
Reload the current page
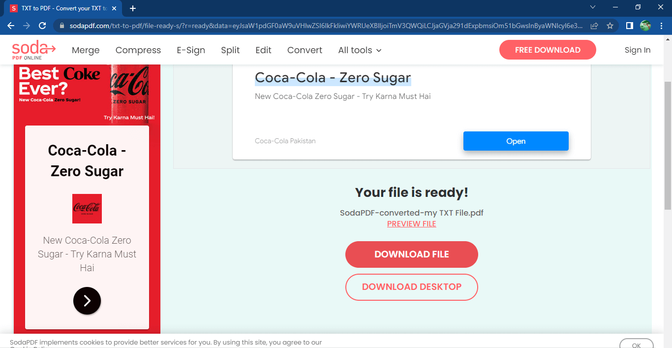(x=42, y=26)
